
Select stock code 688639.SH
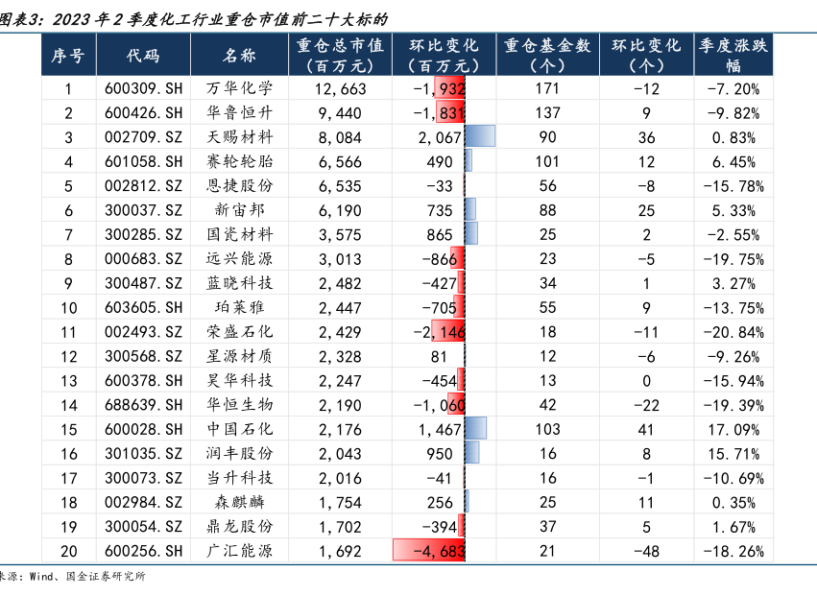coord(143,404)
